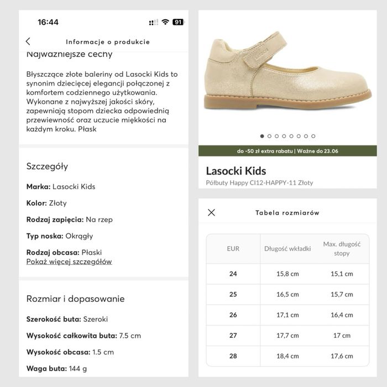This screenshot has height=387, width=387.
Task: Click Rodzaj obcasa: Płaski line
Action: pyautogui.click(x=64, y=253)
